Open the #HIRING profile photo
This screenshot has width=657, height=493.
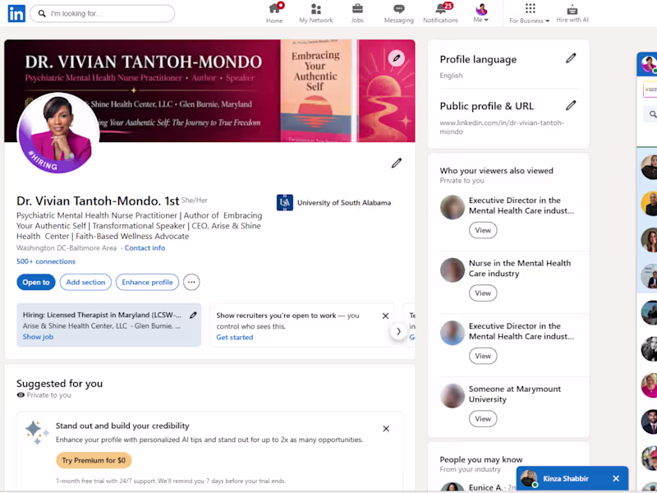[57, 133]
